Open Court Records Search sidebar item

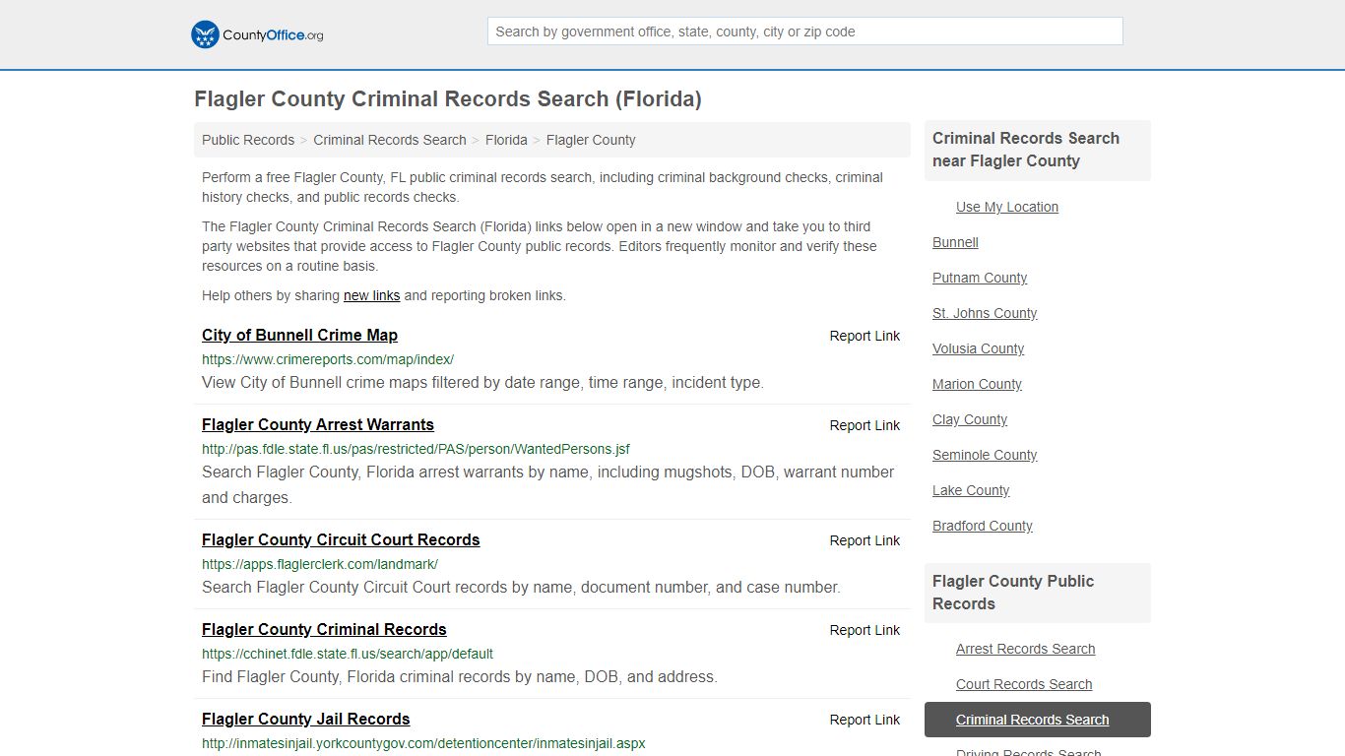point(1024,684)
